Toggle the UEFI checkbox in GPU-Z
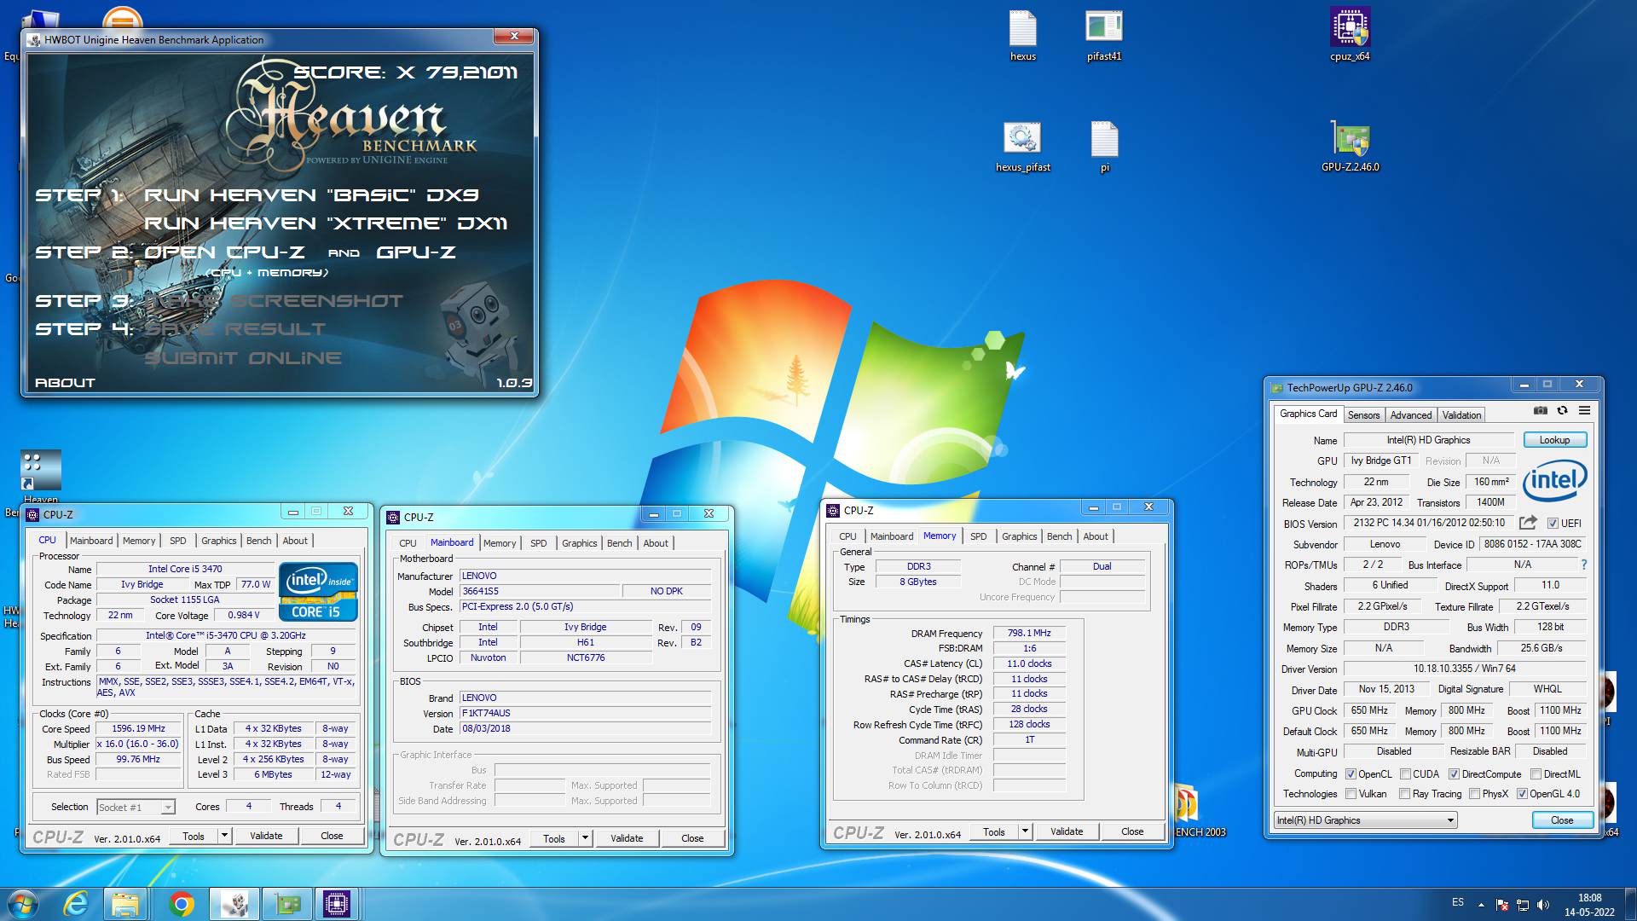Screen dimensions: 1637x921 pyautogui.click(x=1553, y=524)
